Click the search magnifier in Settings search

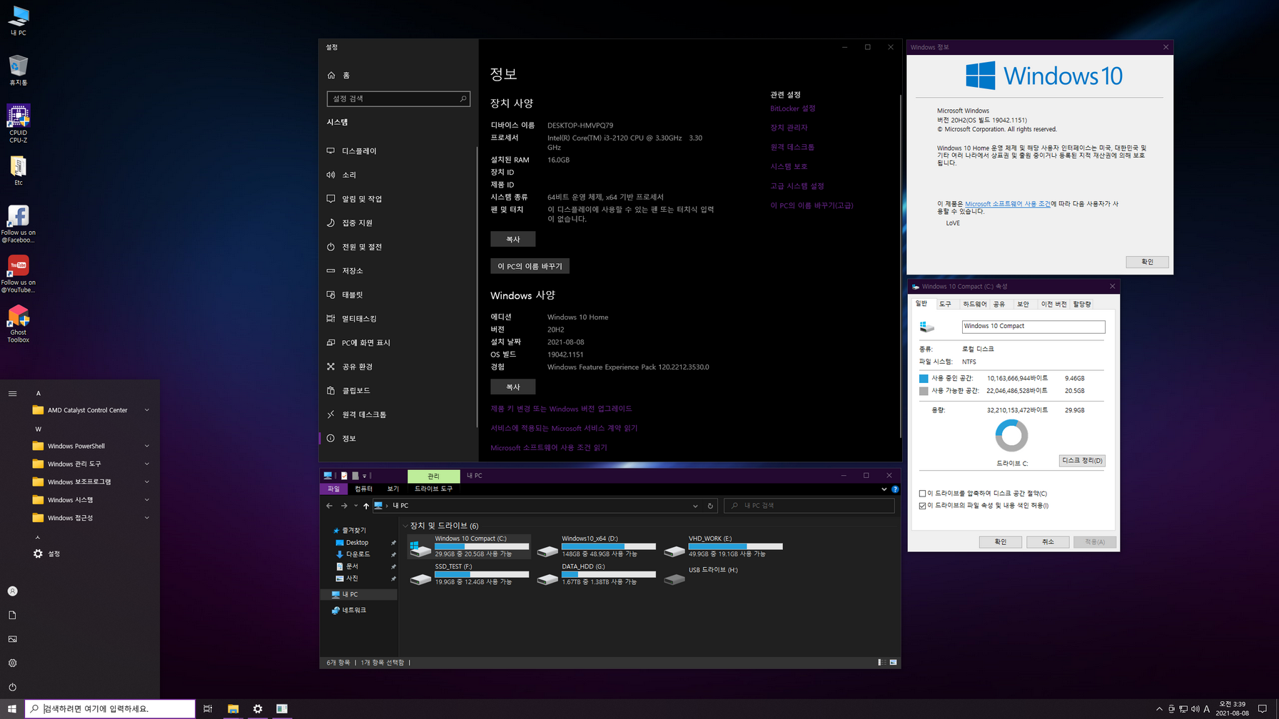(462, 98)
